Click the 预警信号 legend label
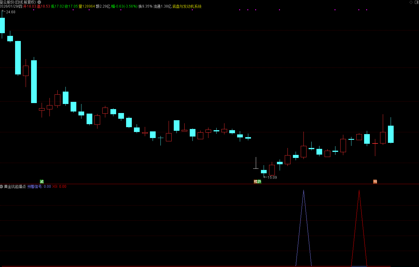 coord(35,187)
